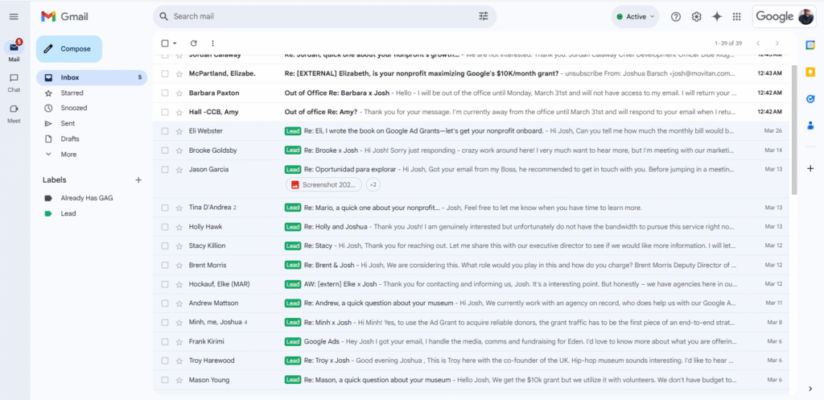Viewport: 824px width, 400px height.
Task: Refresh the inbox
Action: pos(193,43)
